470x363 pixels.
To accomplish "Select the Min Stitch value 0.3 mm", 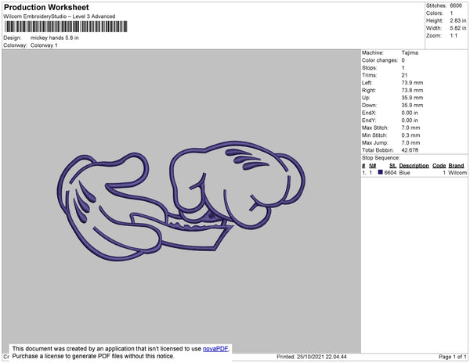I will [410, 135].
